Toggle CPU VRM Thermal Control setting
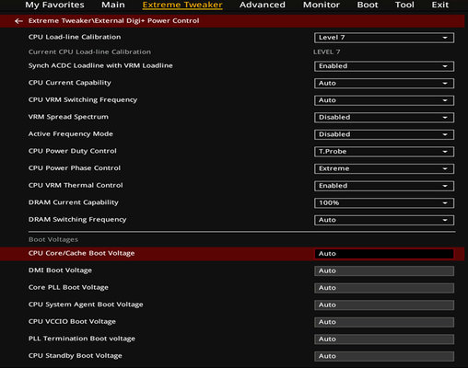 (x=384, y=186)
